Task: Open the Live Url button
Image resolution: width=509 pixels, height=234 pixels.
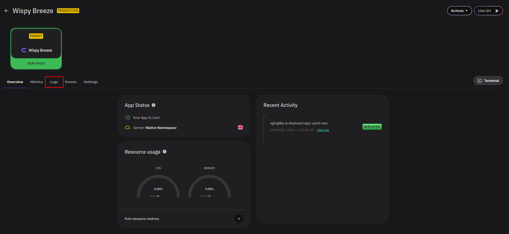Action: pyautogui.click(x=488, y=11)
